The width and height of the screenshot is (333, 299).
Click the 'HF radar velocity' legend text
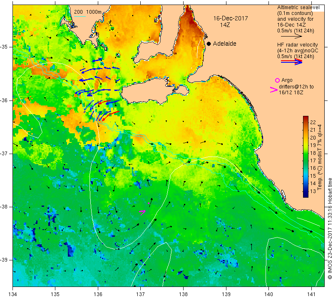(297, 45)
